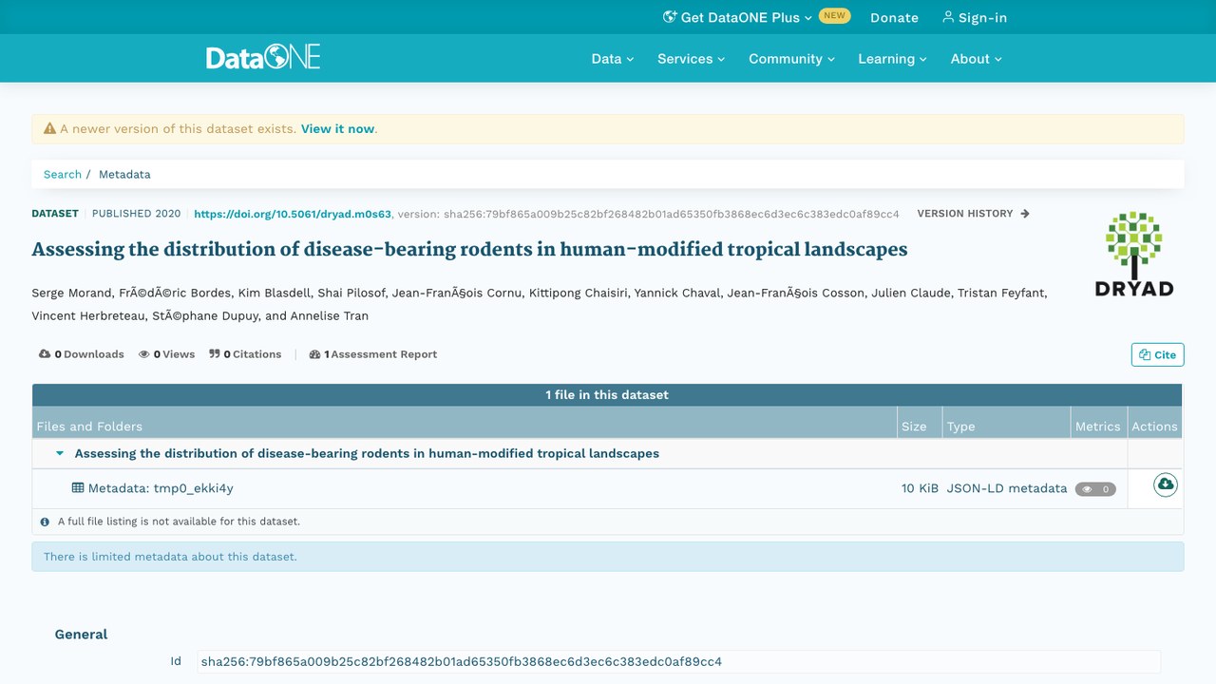Click the table icon beside Metadata: tmp0_ekki4y

(x=78, y=488)
